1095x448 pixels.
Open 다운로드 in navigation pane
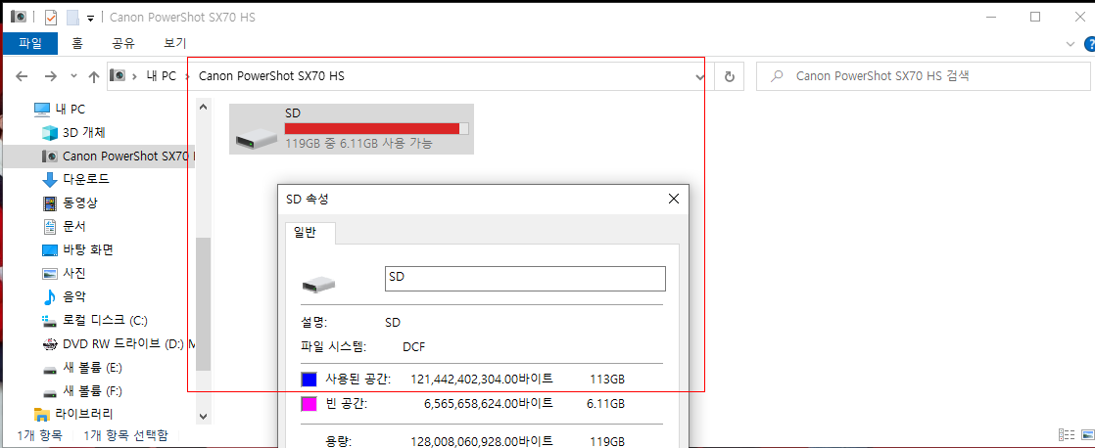[86, 179]
